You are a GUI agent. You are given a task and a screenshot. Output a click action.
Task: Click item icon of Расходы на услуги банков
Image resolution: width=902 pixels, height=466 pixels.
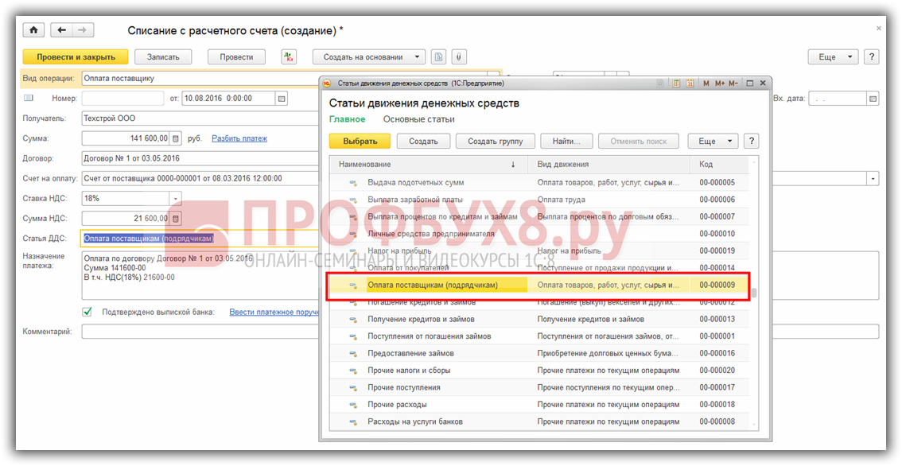(x=355, y=422)
